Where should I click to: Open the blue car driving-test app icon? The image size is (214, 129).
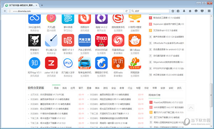(85, 63)
